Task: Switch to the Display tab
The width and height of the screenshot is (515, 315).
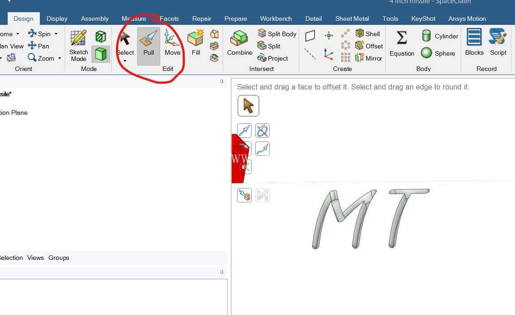Action: [x=57, y=19]
